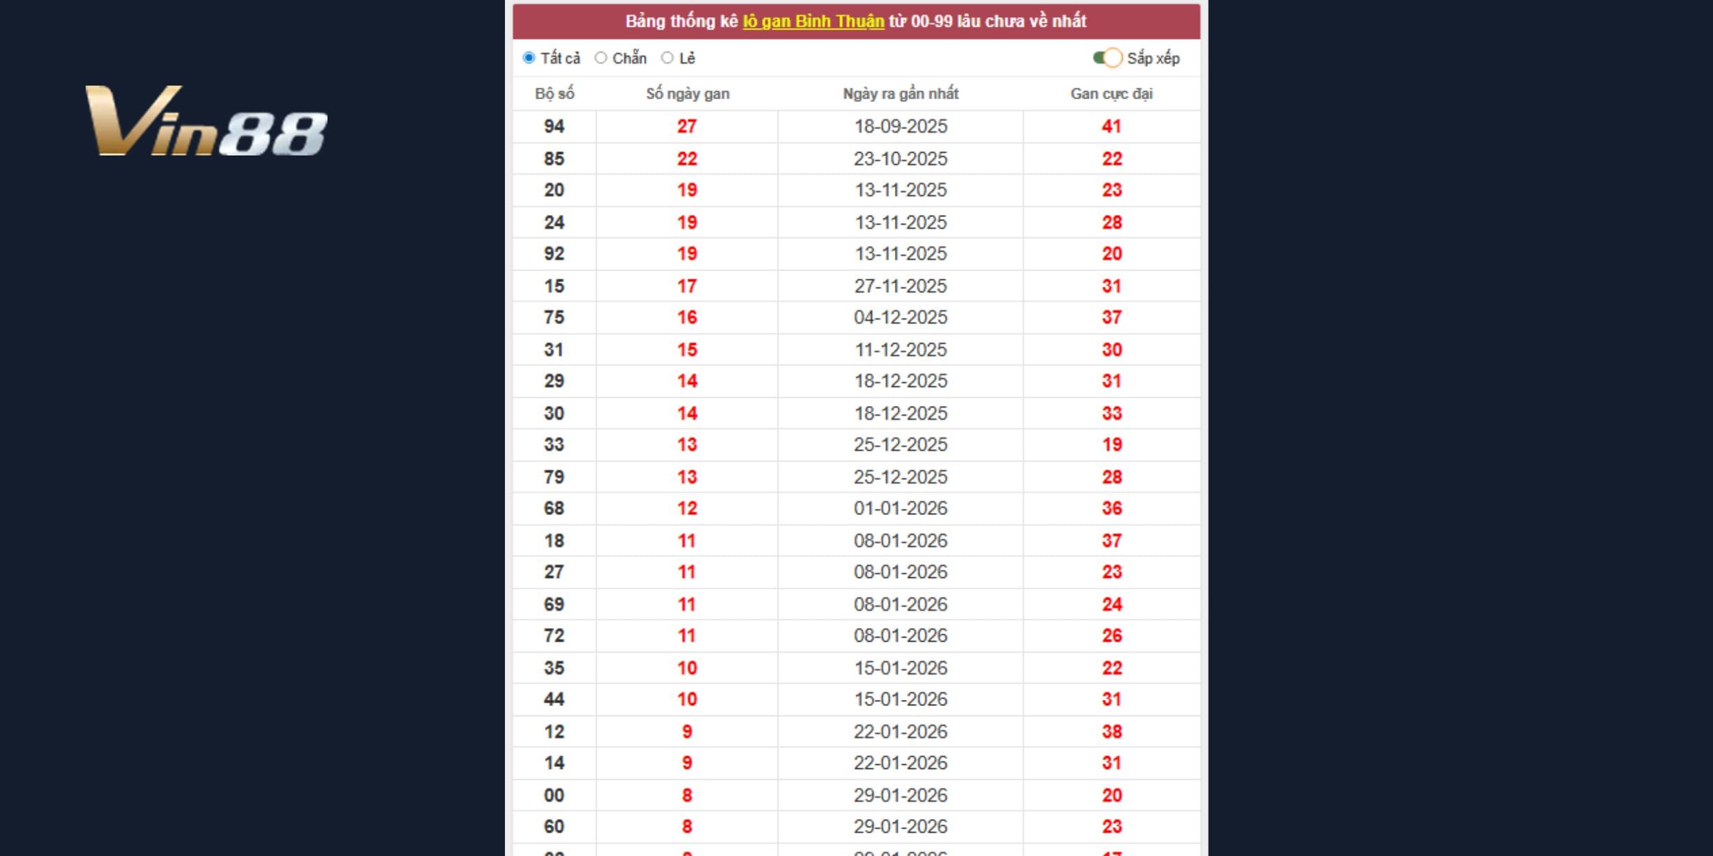Choose the 'Lẻ' radio filter
This screenshot has height=856, width=1713.
(667, 58)
